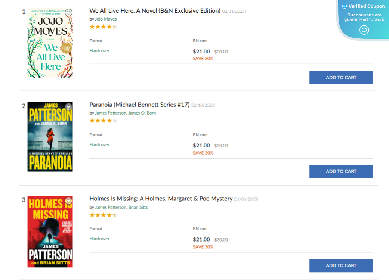Toggle wishlist heart on Paranoia cover
The height and width of the screenshot is (280, 389).
coord(68,107)
